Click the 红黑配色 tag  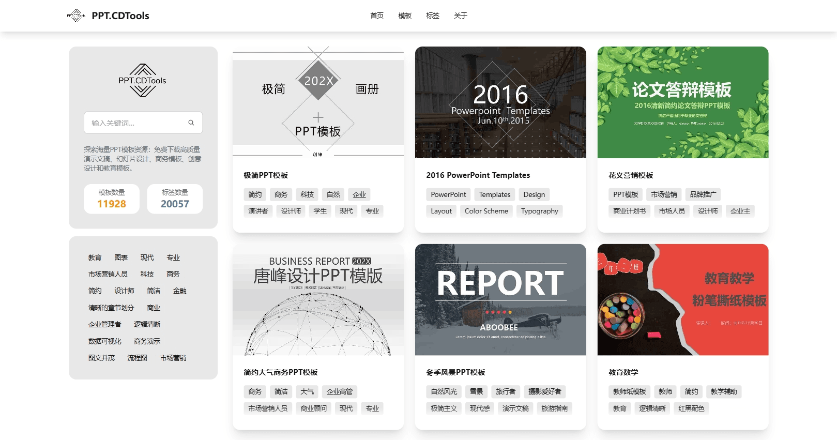pos(691,408)
